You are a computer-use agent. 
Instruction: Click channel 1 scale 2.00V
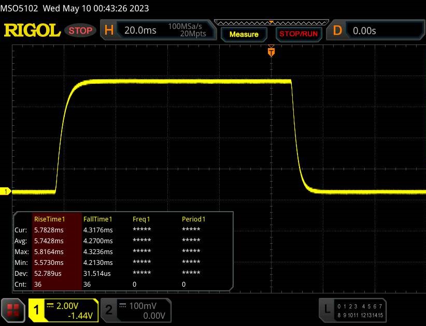(x=67, y=306)
